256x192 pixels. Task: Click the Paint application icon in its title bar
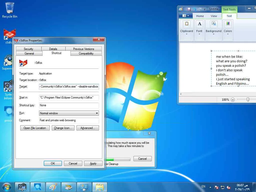click(x=180, y=9)
